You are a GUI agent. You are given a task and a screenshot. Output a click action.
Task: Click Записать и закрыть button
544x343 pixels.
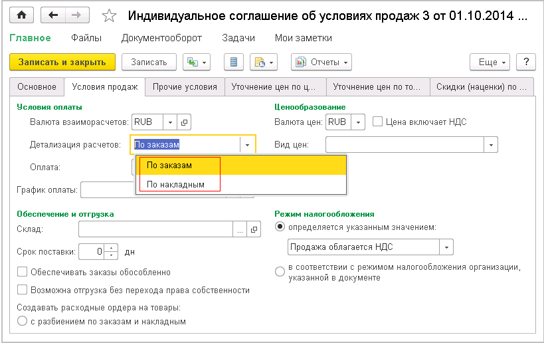[62, 62]
